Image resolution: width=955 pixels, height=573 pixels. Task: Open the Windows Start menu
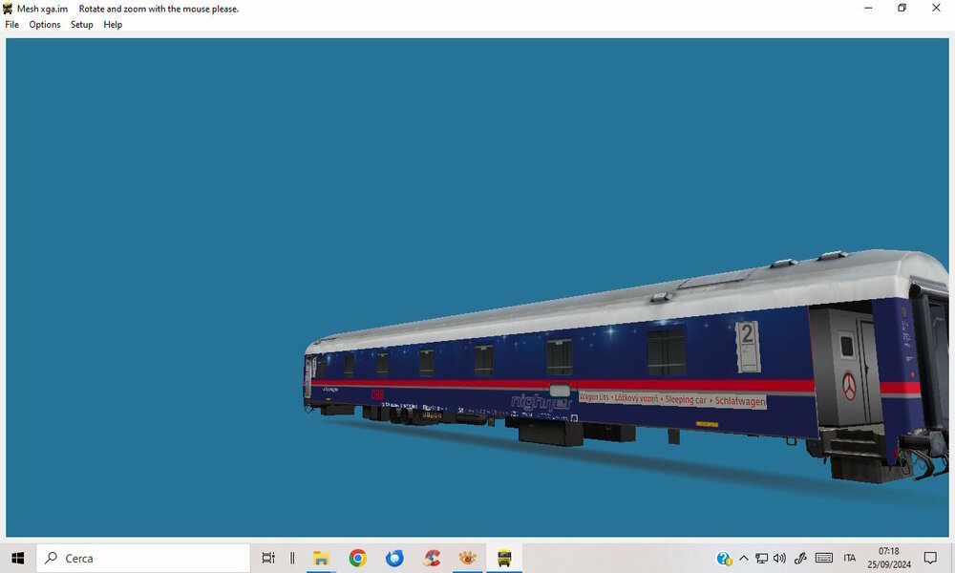(x=17, y=558)
